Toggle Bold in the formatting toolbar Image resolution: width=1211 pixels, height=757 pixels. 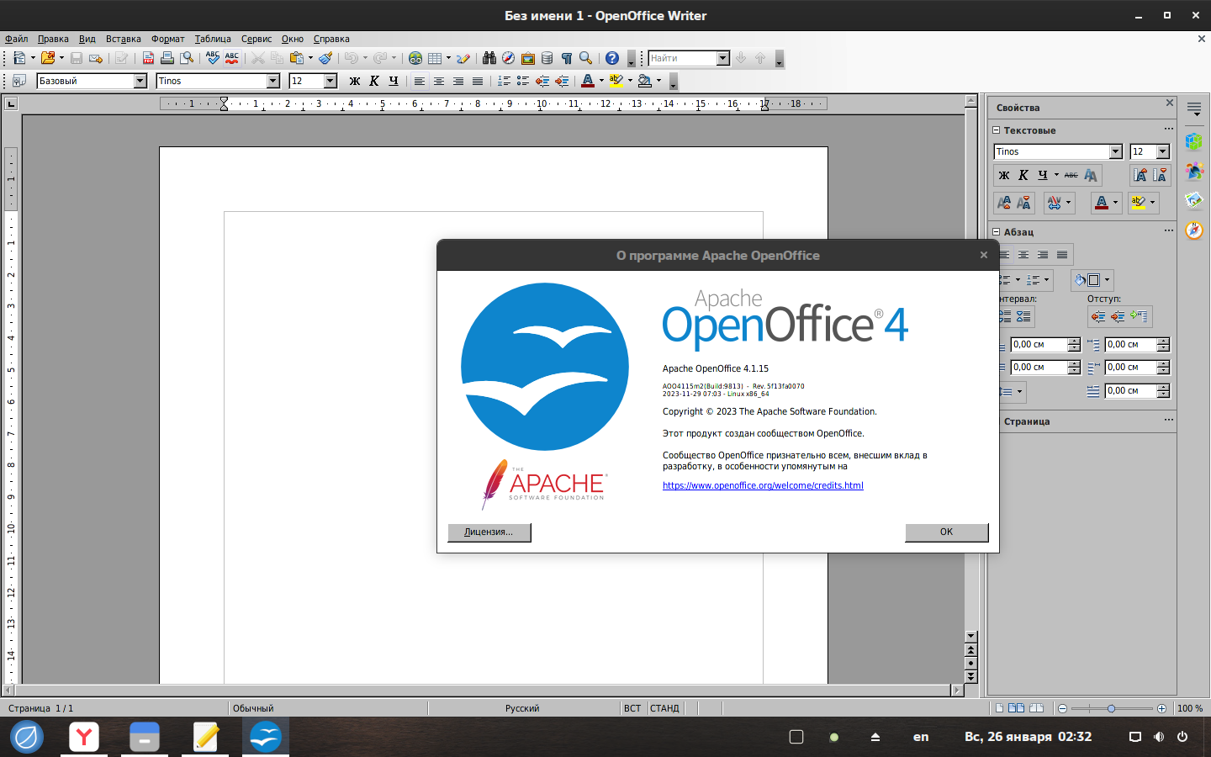point(355,81)
